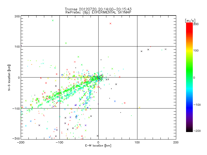Click the '200' tick on the E-W axis
The height and width of the screenshot is (155, 207).
[176, 142]
